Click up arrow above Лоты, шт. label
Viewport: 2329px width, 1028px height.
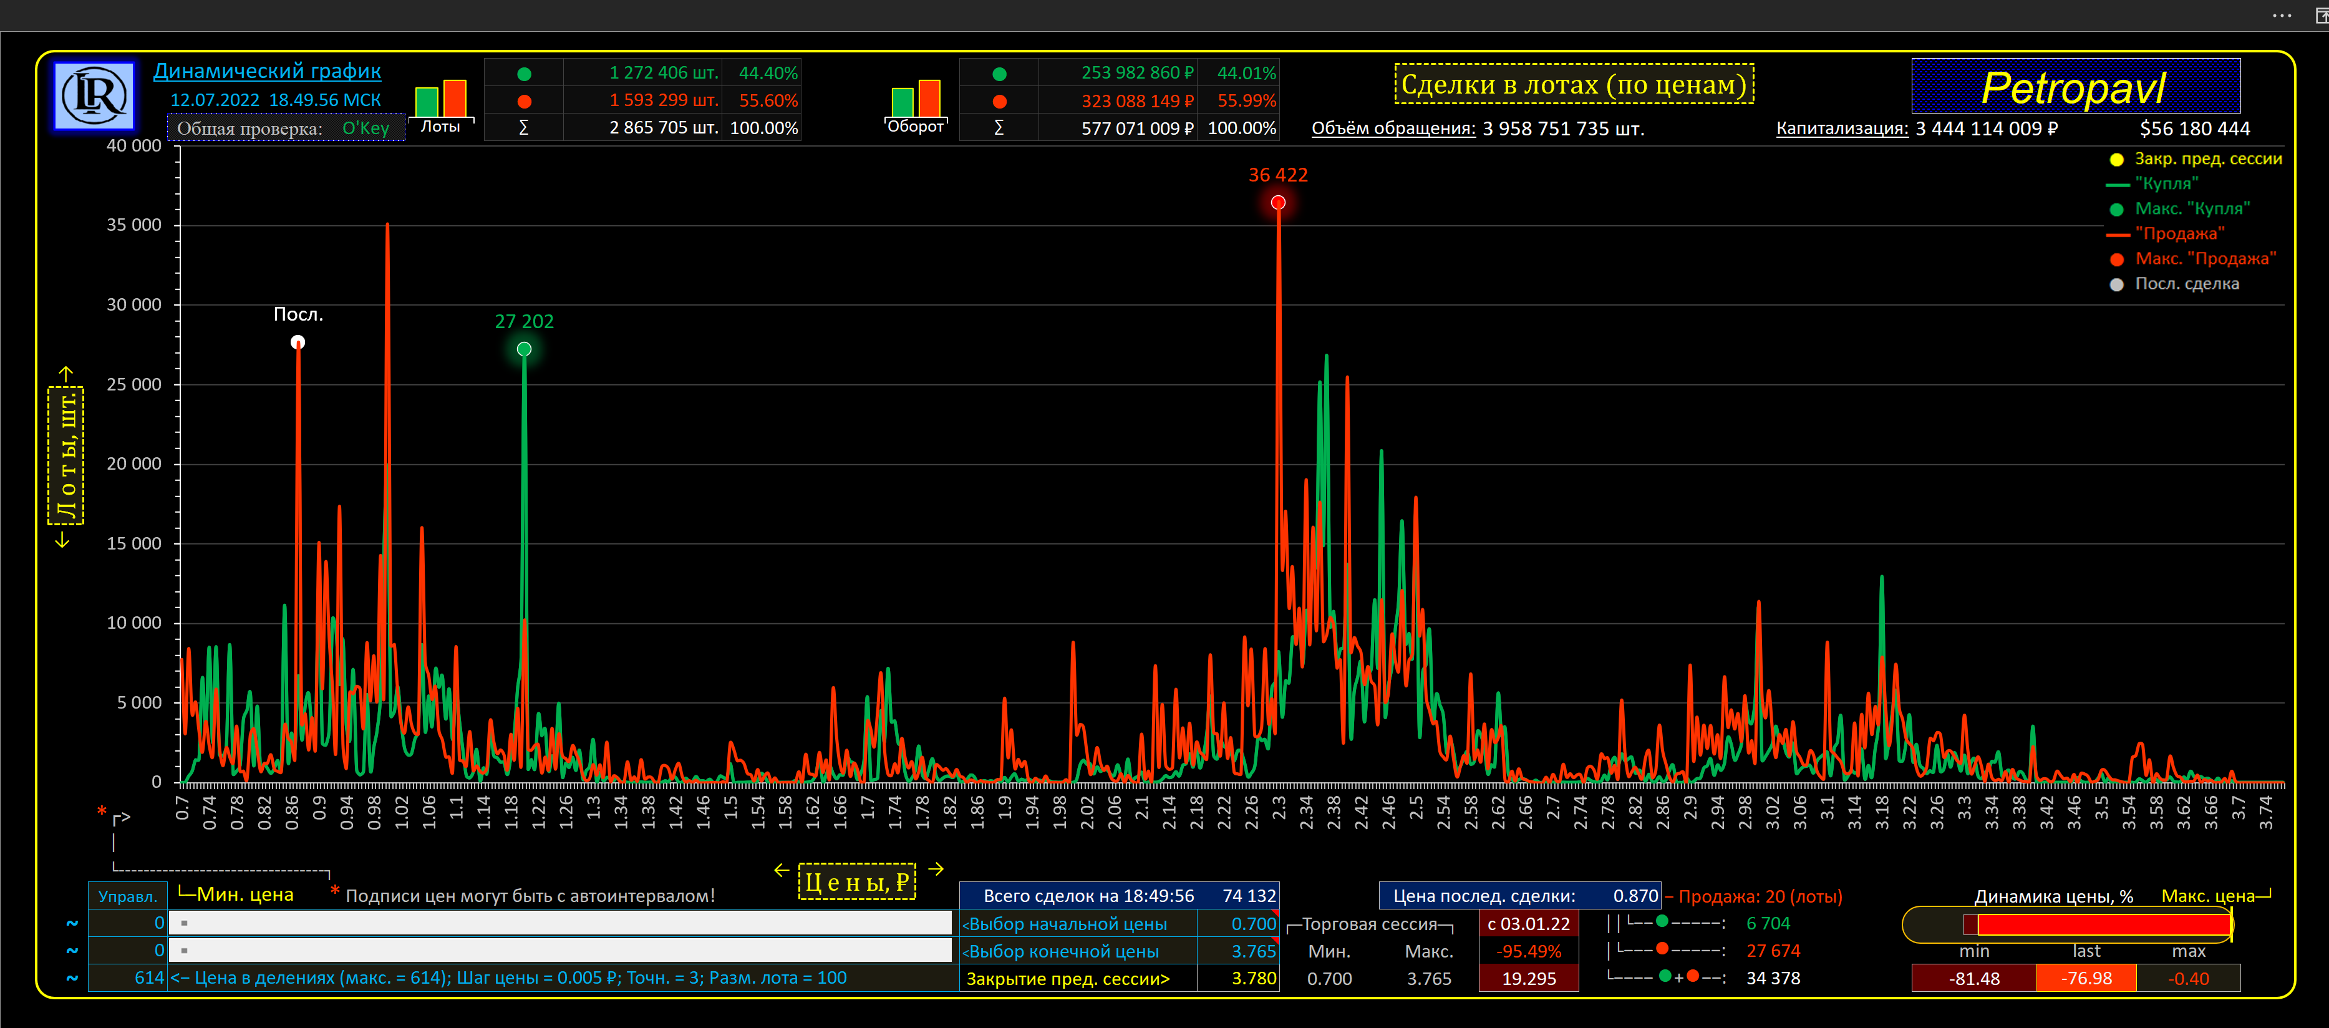(x=65, y=372)
